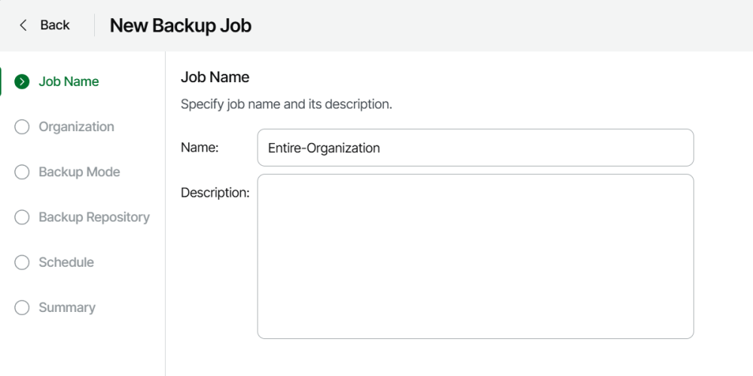Open the Summary step label
Viewport: 753px width, 376px height.
click(67, 307)
